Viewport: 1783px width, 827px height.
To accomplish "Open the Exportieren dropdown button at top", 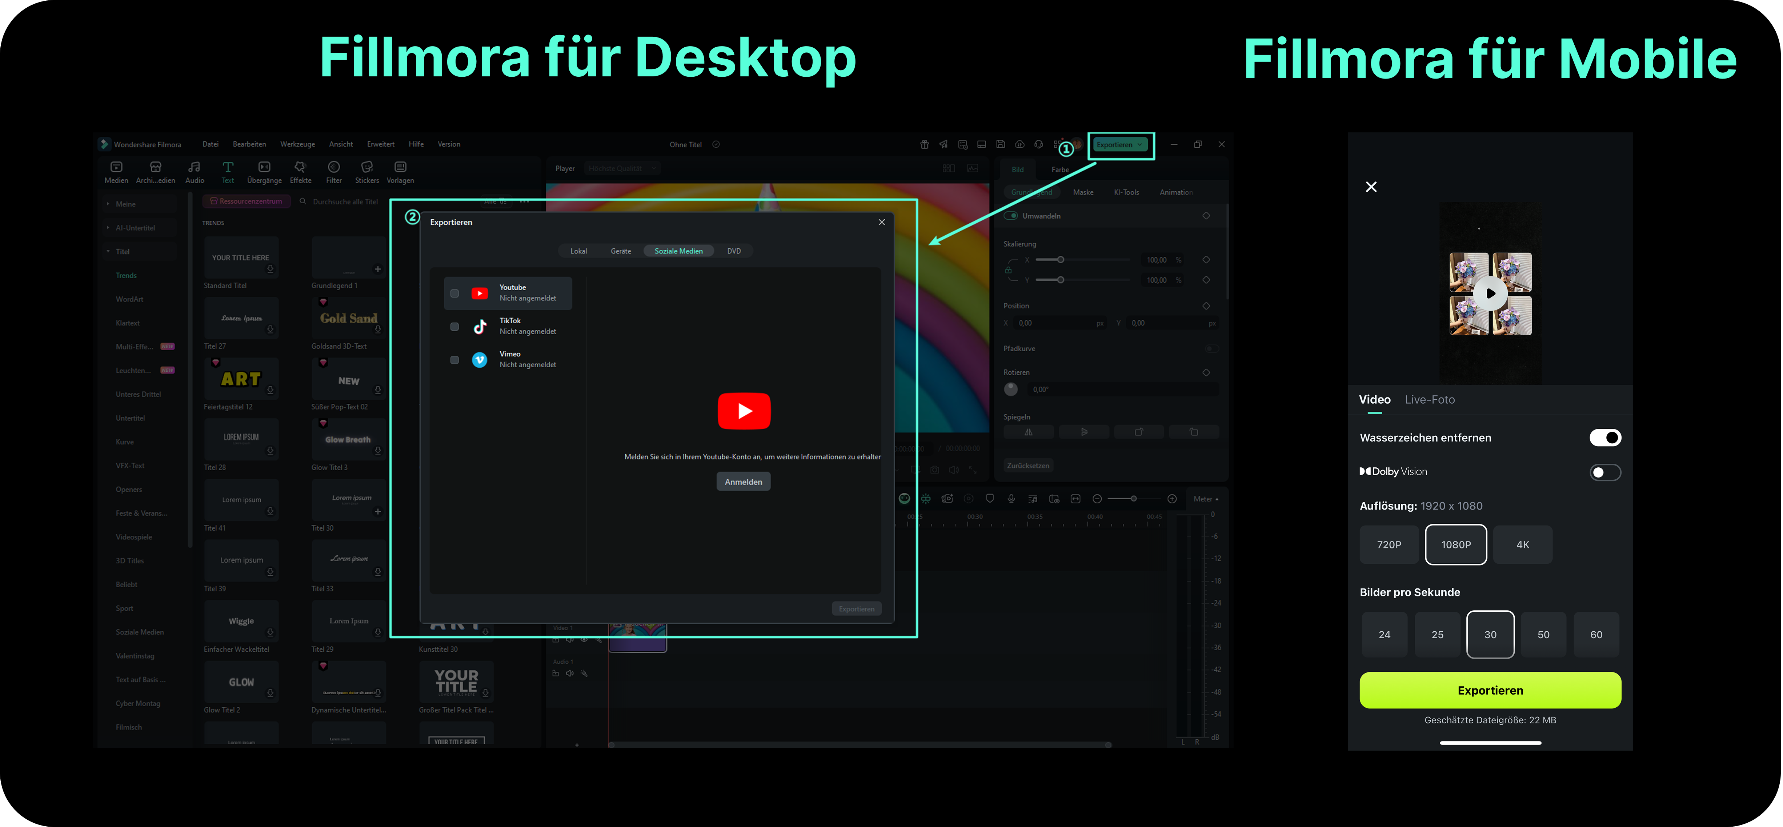I will [1120, 145].
